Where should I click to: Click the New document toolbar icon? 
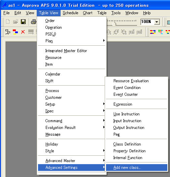8,22
